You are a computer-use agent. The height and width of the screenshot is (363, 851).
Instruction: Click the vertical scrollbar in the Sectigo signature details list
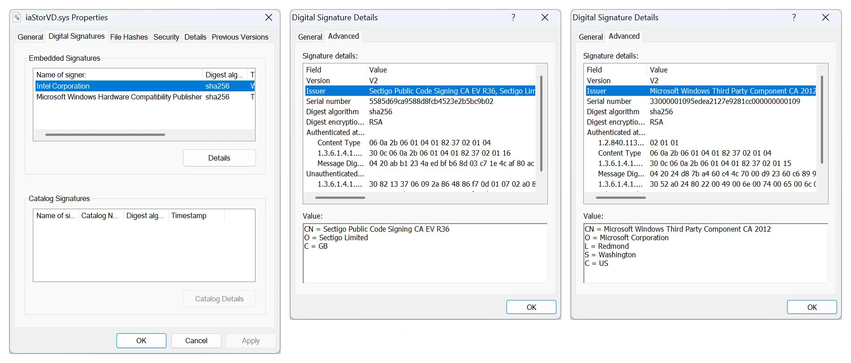541,123
